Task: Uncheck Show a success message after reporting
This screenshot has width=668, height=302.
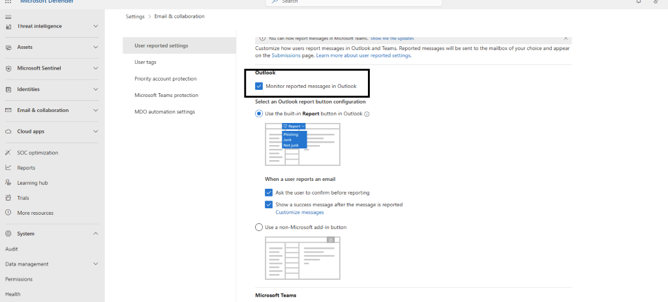Action: coord(268,204)
